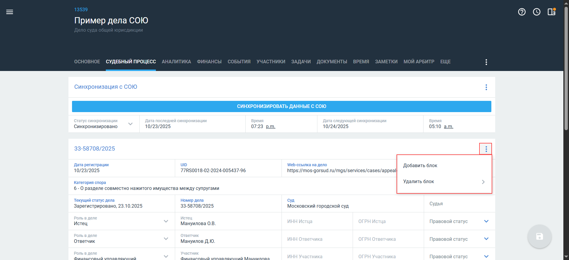Go to the Финансы tab
Viewport: 569px width, 260px height.
[209, 62]
